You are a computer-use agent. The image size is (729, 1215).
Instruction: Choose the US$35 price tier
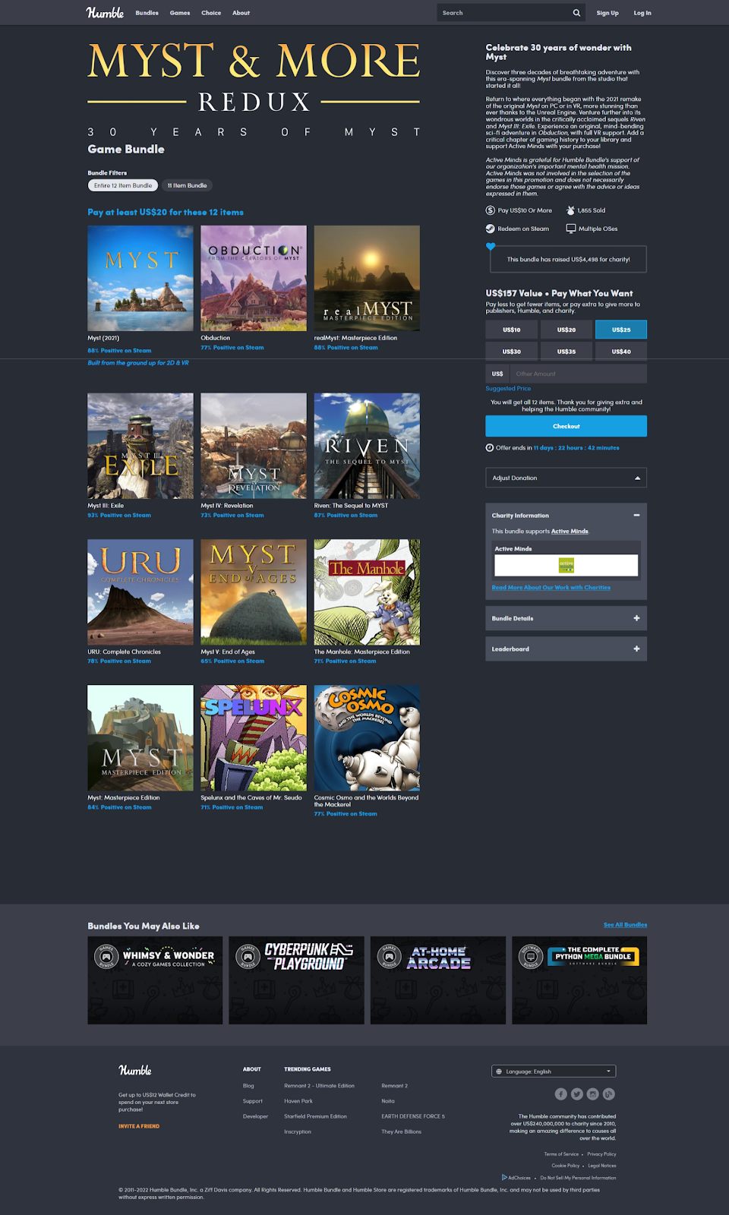(x=566, y=352)
